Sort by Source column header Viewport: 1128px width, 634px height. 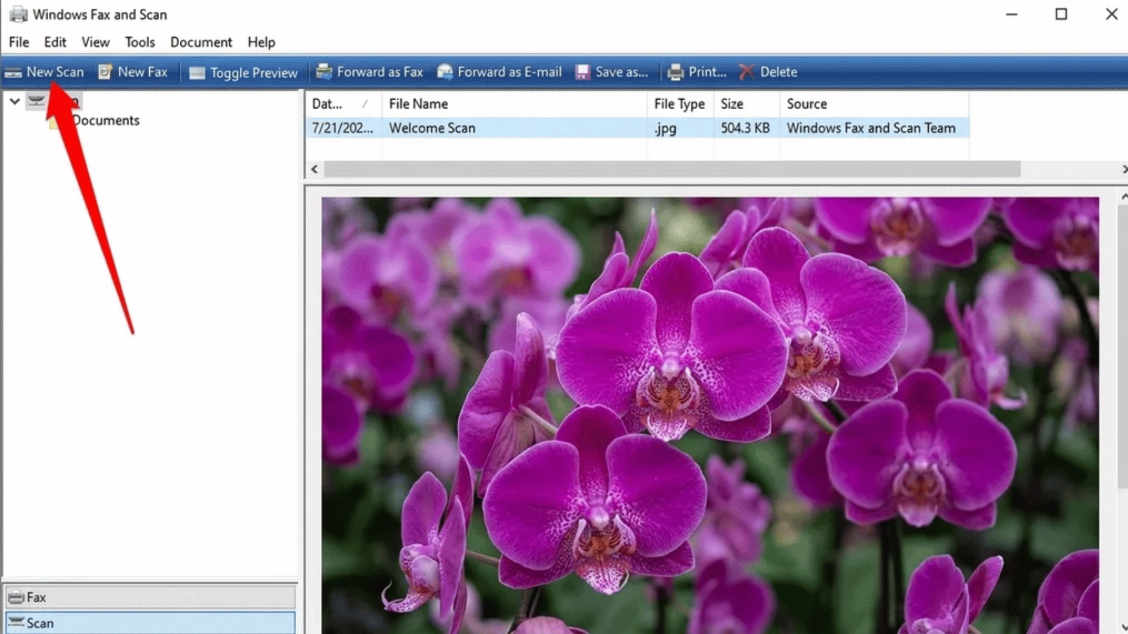(x=874, y=104)
